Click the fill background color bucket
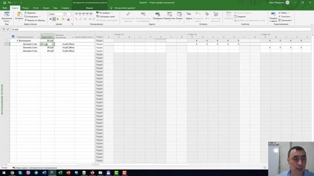The image size is (314, 176). point(63,19)
